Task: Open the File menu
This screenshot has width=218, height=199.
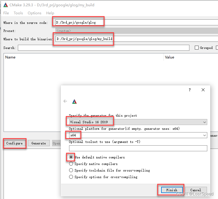Action: coord(6,13)
